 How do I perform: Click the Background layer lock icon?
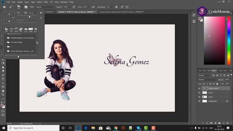tap(227, 101)
